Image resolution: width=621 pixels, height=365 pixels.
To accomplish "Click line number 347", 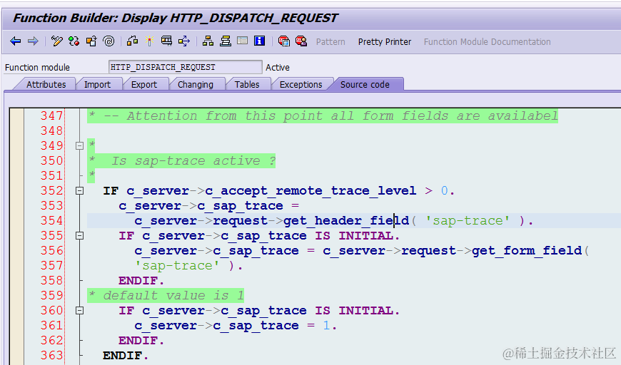I will pos(51,116).
